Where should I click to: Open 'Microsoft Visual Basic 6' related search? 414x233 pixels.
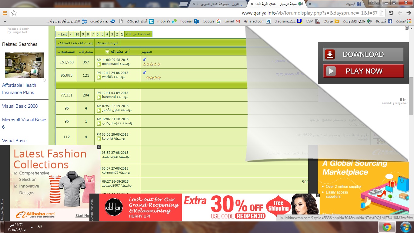[24, 123]
